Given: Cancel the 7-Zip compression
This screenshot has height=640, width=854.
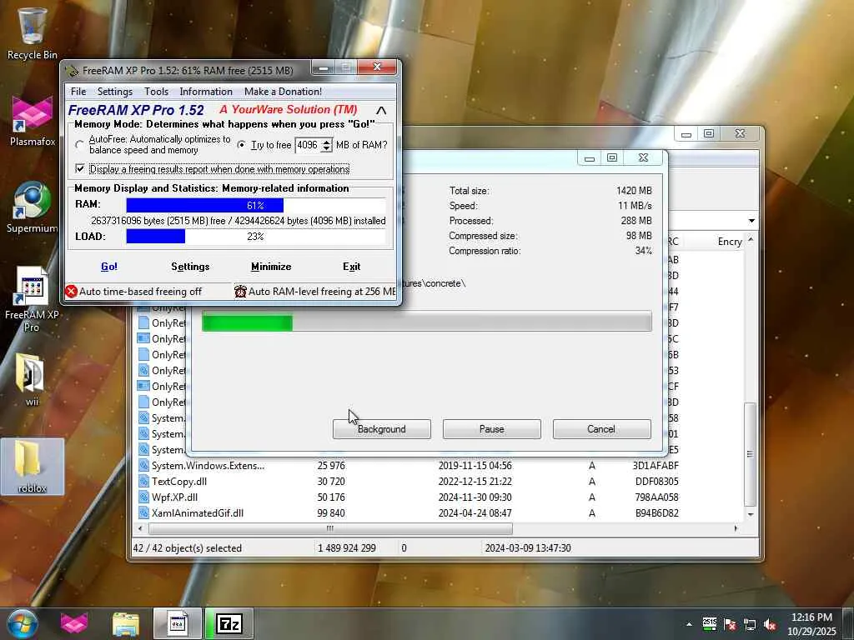Looking at the screenshot, I should (x=602, y=429).
